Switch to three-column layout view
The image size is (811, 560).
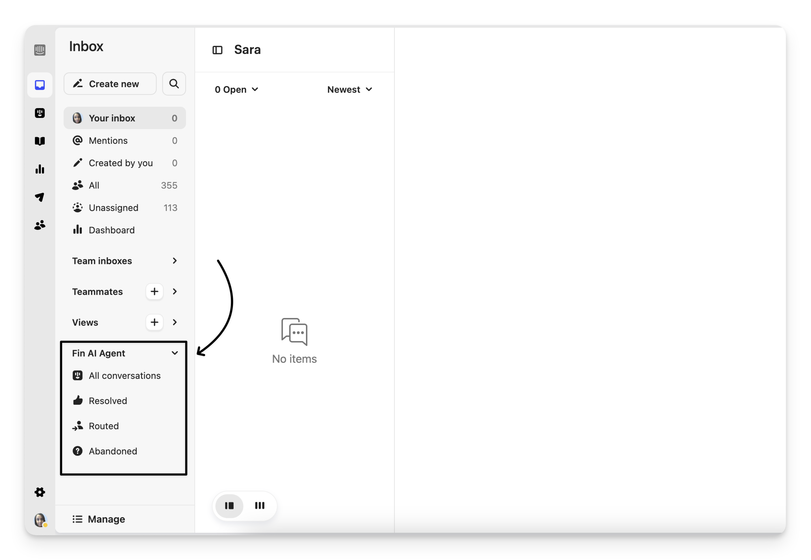tap(259, 506)
